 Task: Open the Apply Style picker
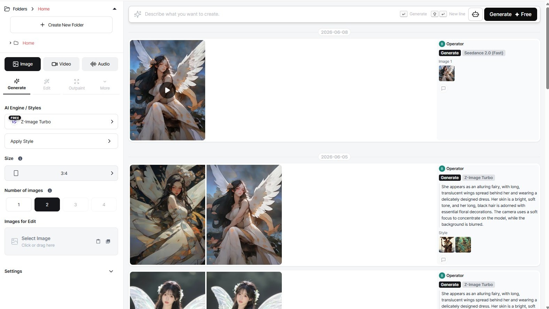coord(61,141)
